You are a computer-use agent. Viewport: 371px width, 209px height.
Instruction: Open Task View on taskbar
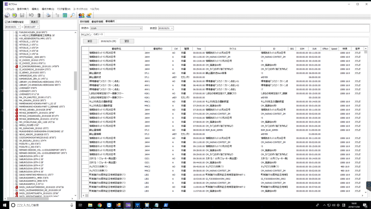(x=80, y=205)
